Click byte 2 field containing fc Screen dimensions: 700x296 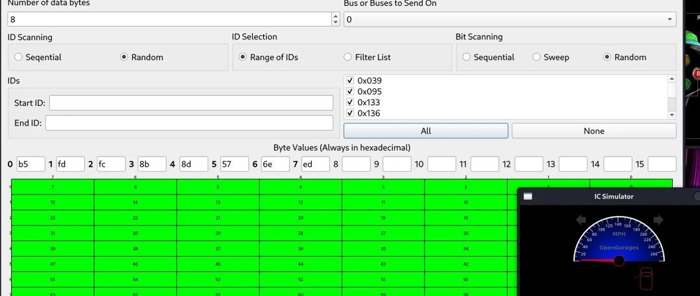pyautogui.click(x=111, y=164)
